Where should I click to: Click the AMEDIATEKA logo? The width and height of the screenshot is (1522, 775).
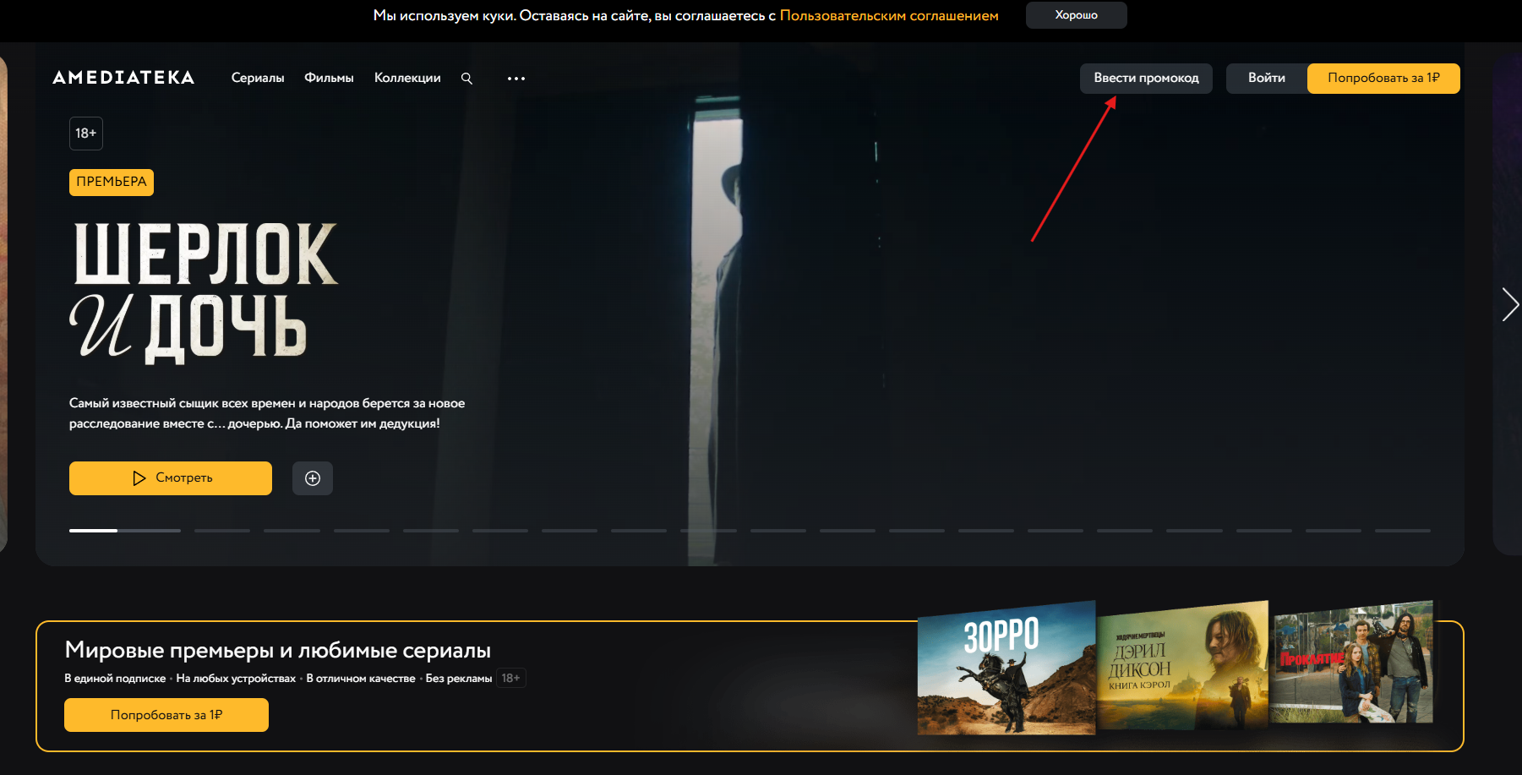pos(123,78)
